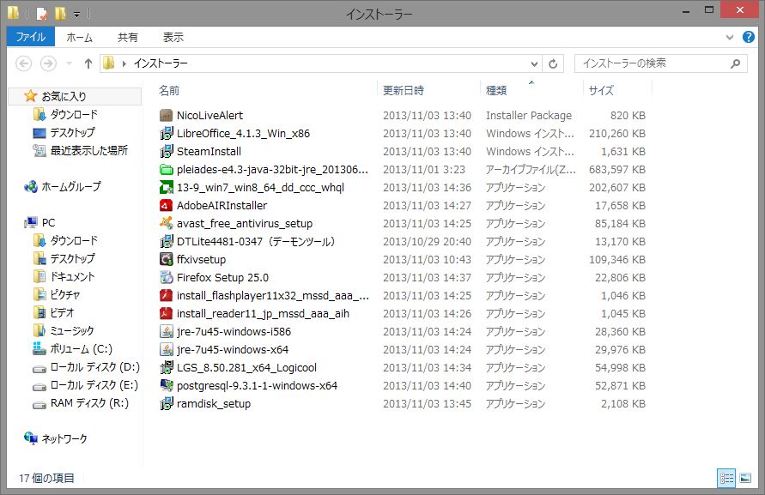Screen dimensions: 765x495
Task: Click the SteamInstall file icon
Action: 167,152
